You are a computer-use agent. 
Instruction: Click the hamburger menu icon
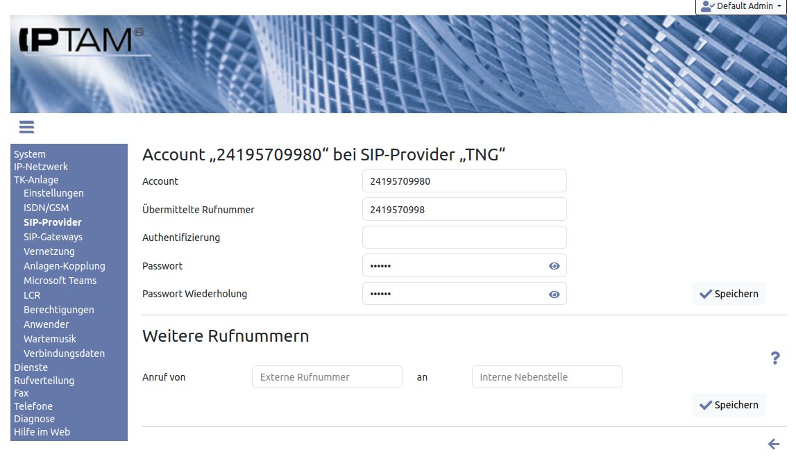tap(26, 126)
